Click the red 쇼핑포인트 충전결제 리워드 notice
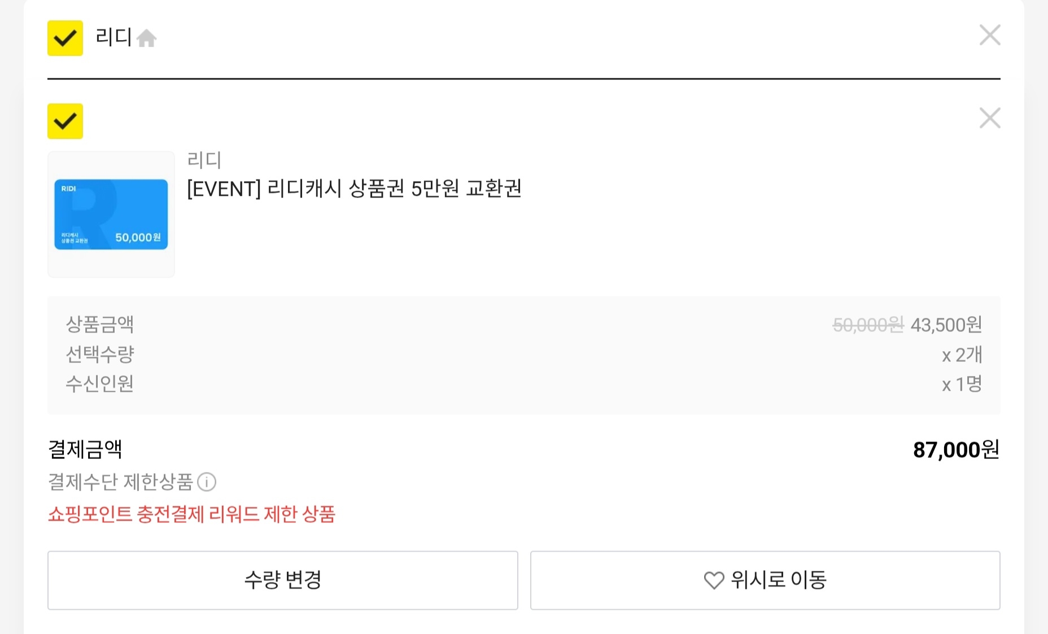 pyautogui.click(x=191, y=514)
